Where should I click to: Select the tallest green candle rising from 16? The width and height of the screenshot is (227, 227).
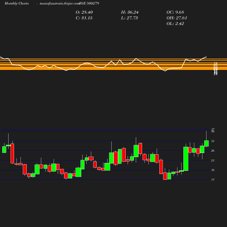tap(186, 159)
